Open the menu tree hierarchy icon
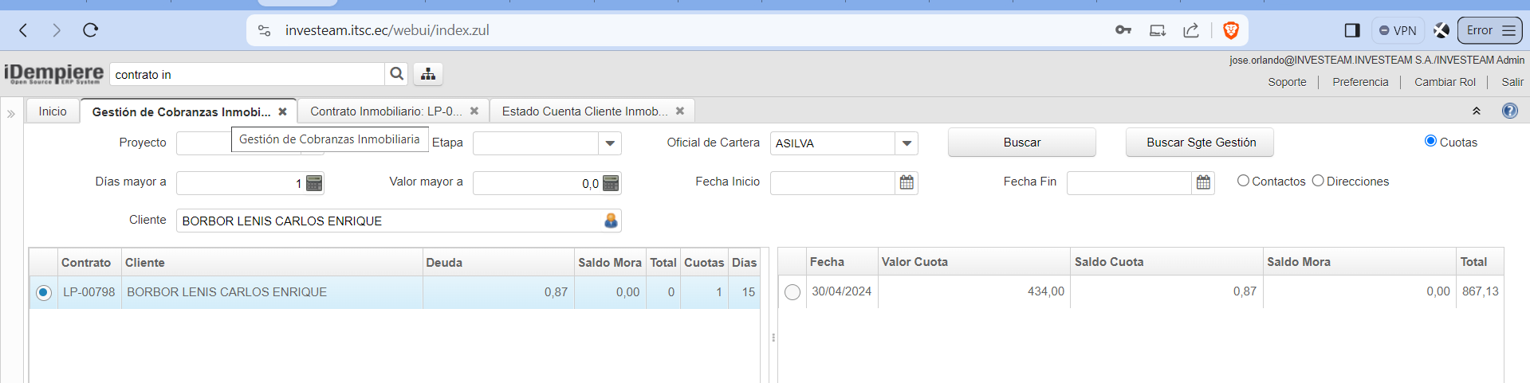Viewport: 1530px width, 383px height. click(x=428, y=74)
